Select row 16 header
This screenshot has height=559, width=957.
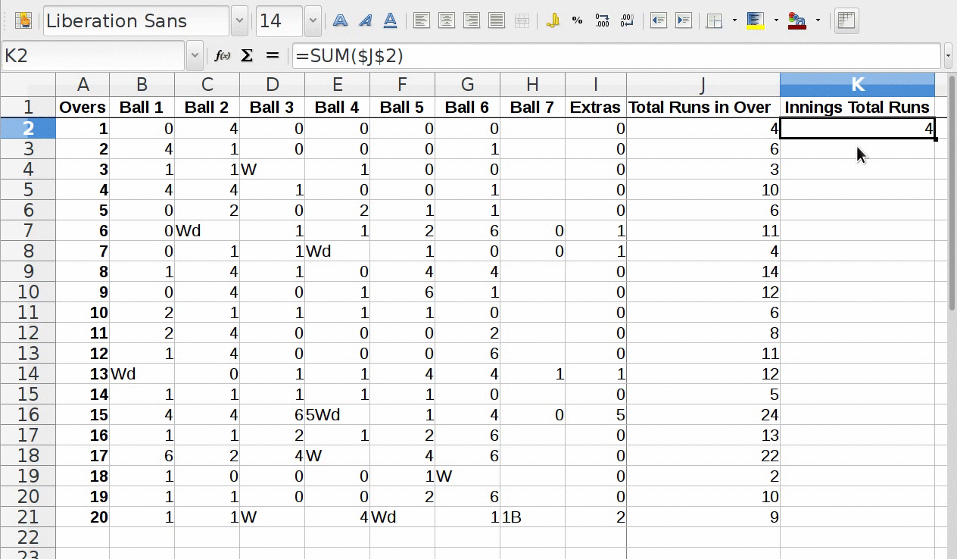click(28, 415)
